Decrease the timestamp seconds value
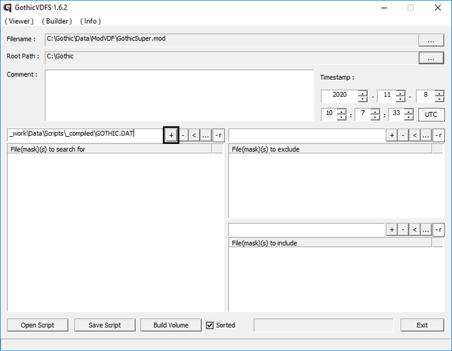Image resolution: width=452 pixels, height=351 pixels. coord(409,117)
